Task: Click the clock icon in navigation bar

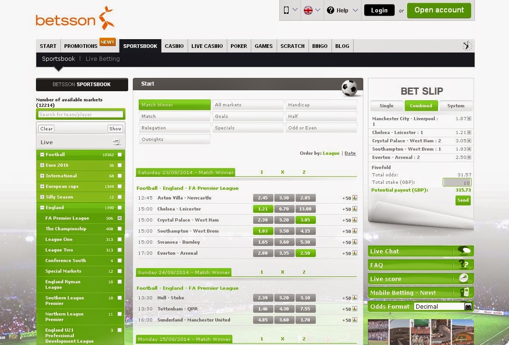Action: [467, 46]
